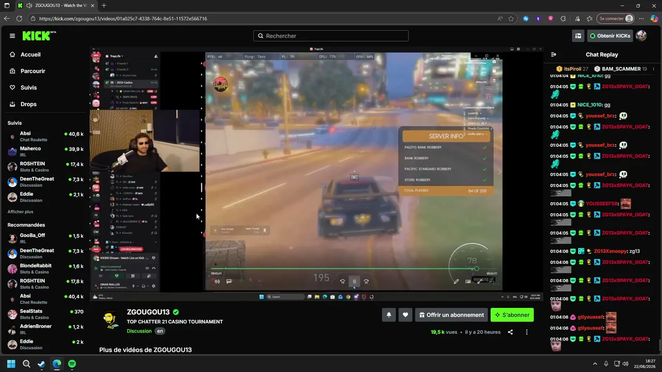Screen dimensions: 662x372
Task: Open the purple 't' browser extension
Action: pos(538,19)
